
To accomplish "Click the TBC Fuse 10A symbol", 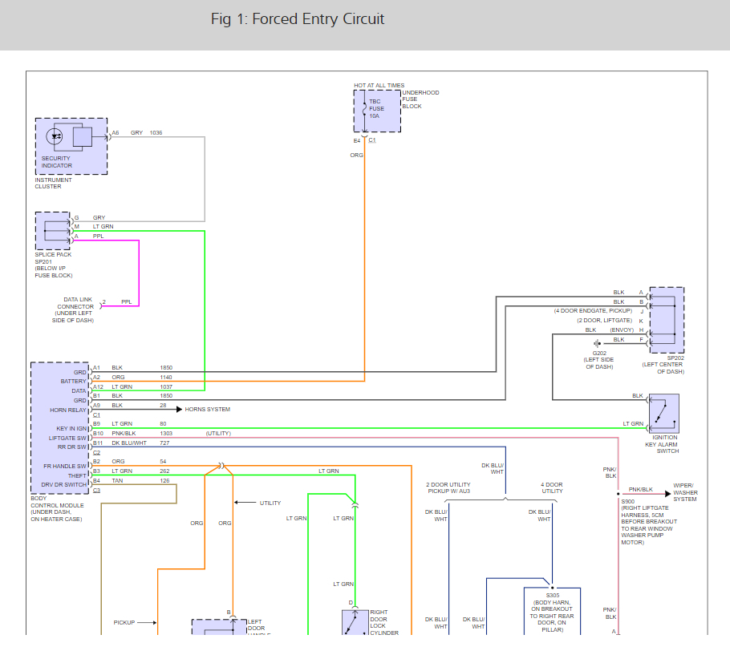I will click(364, 111).
